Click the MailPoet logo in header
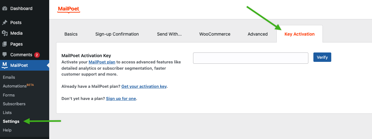 click(x=69, y=9)
